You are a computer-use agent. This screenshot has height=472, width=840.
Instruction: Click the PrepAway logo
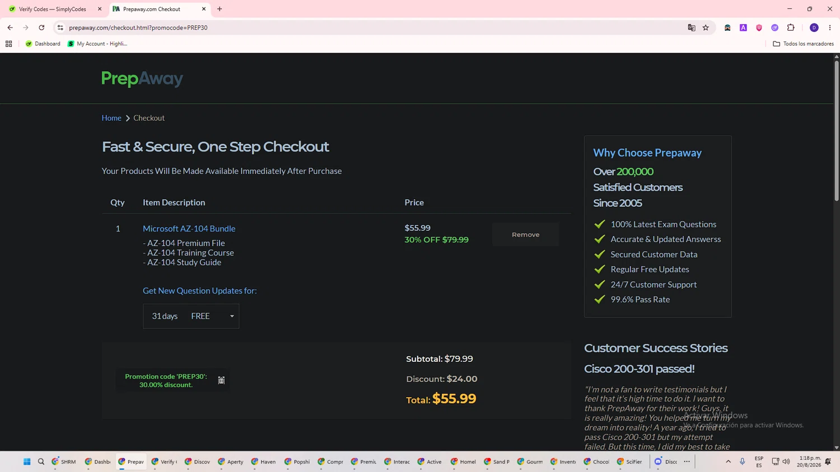click(142, 79)
